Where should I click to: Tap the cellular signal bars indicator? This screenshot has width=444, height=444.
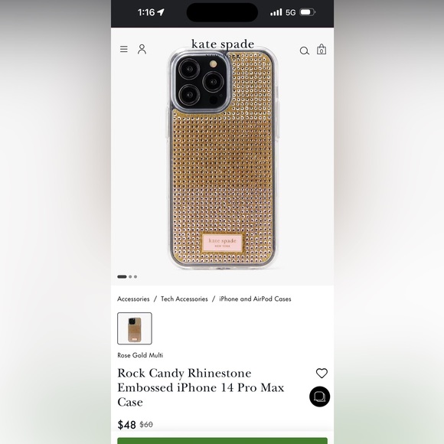276,12
